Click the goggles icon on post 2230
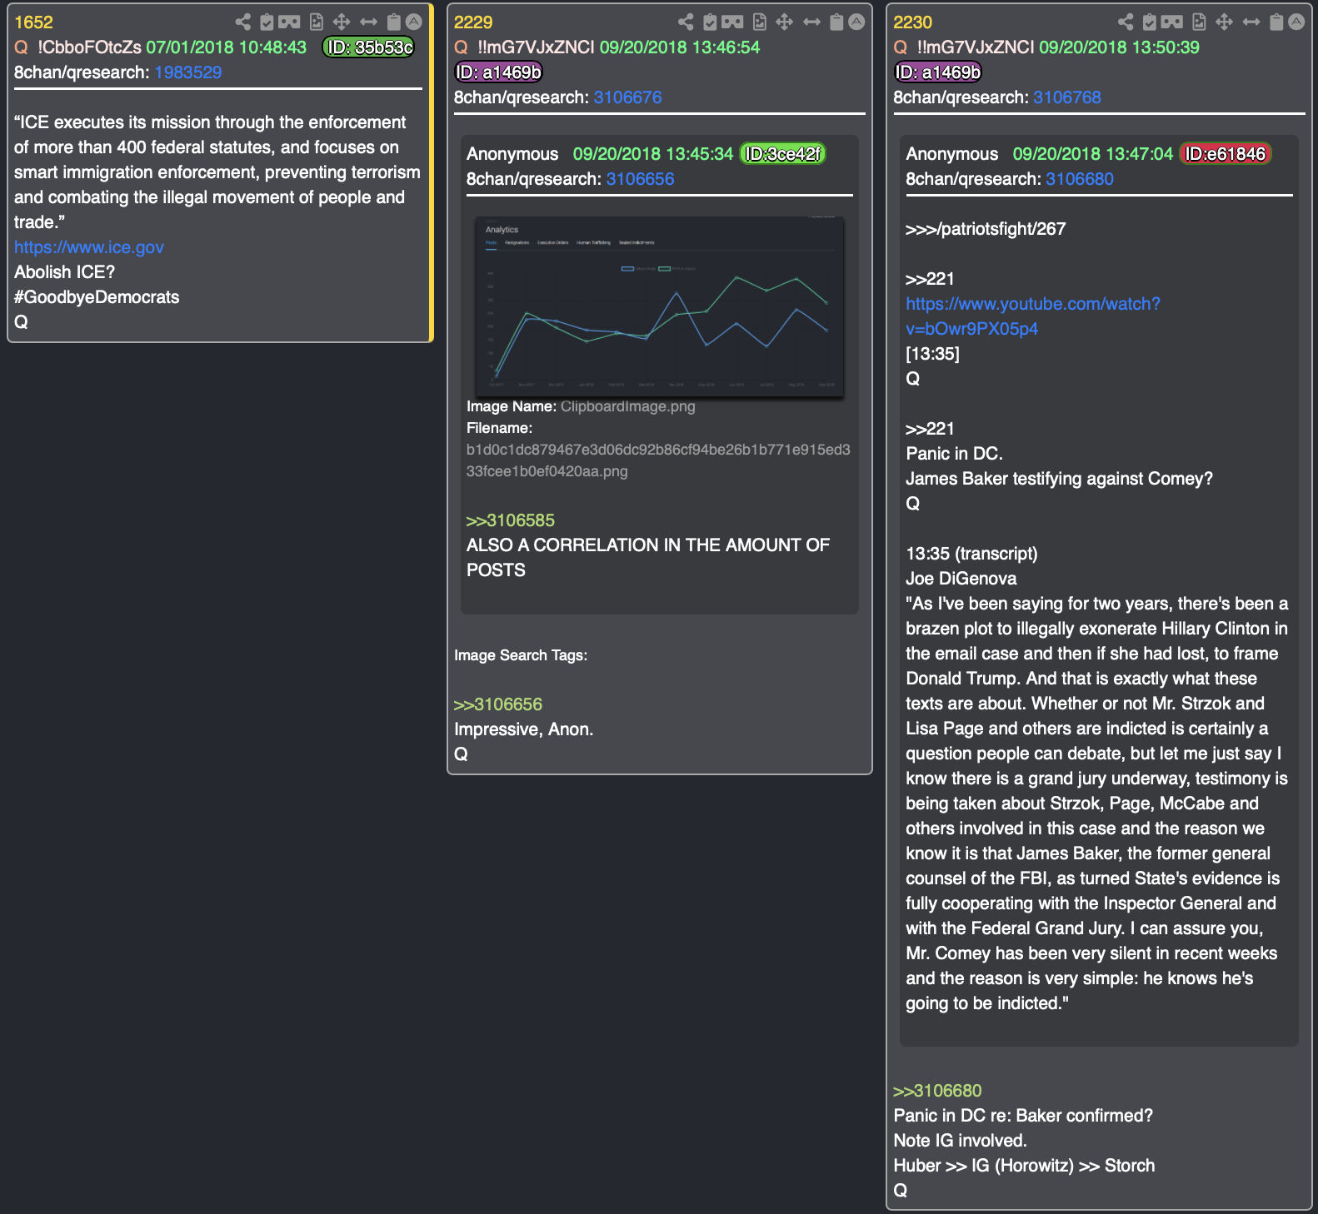 point(1172,22)
